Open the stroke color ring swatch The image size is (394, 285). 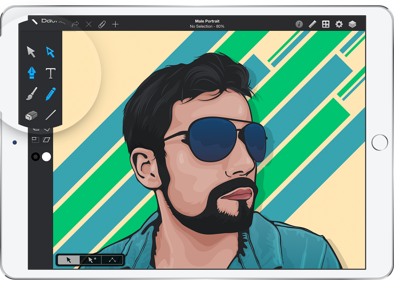click(x=35, y=157)
